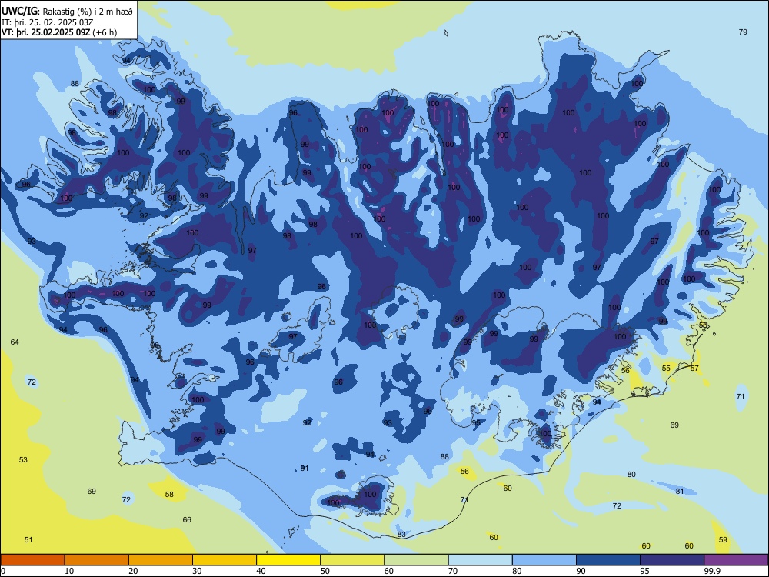Click the '40' tick label on the color scale
The width and height of the screenshot is (769, 577).
[x=261, y=571]
